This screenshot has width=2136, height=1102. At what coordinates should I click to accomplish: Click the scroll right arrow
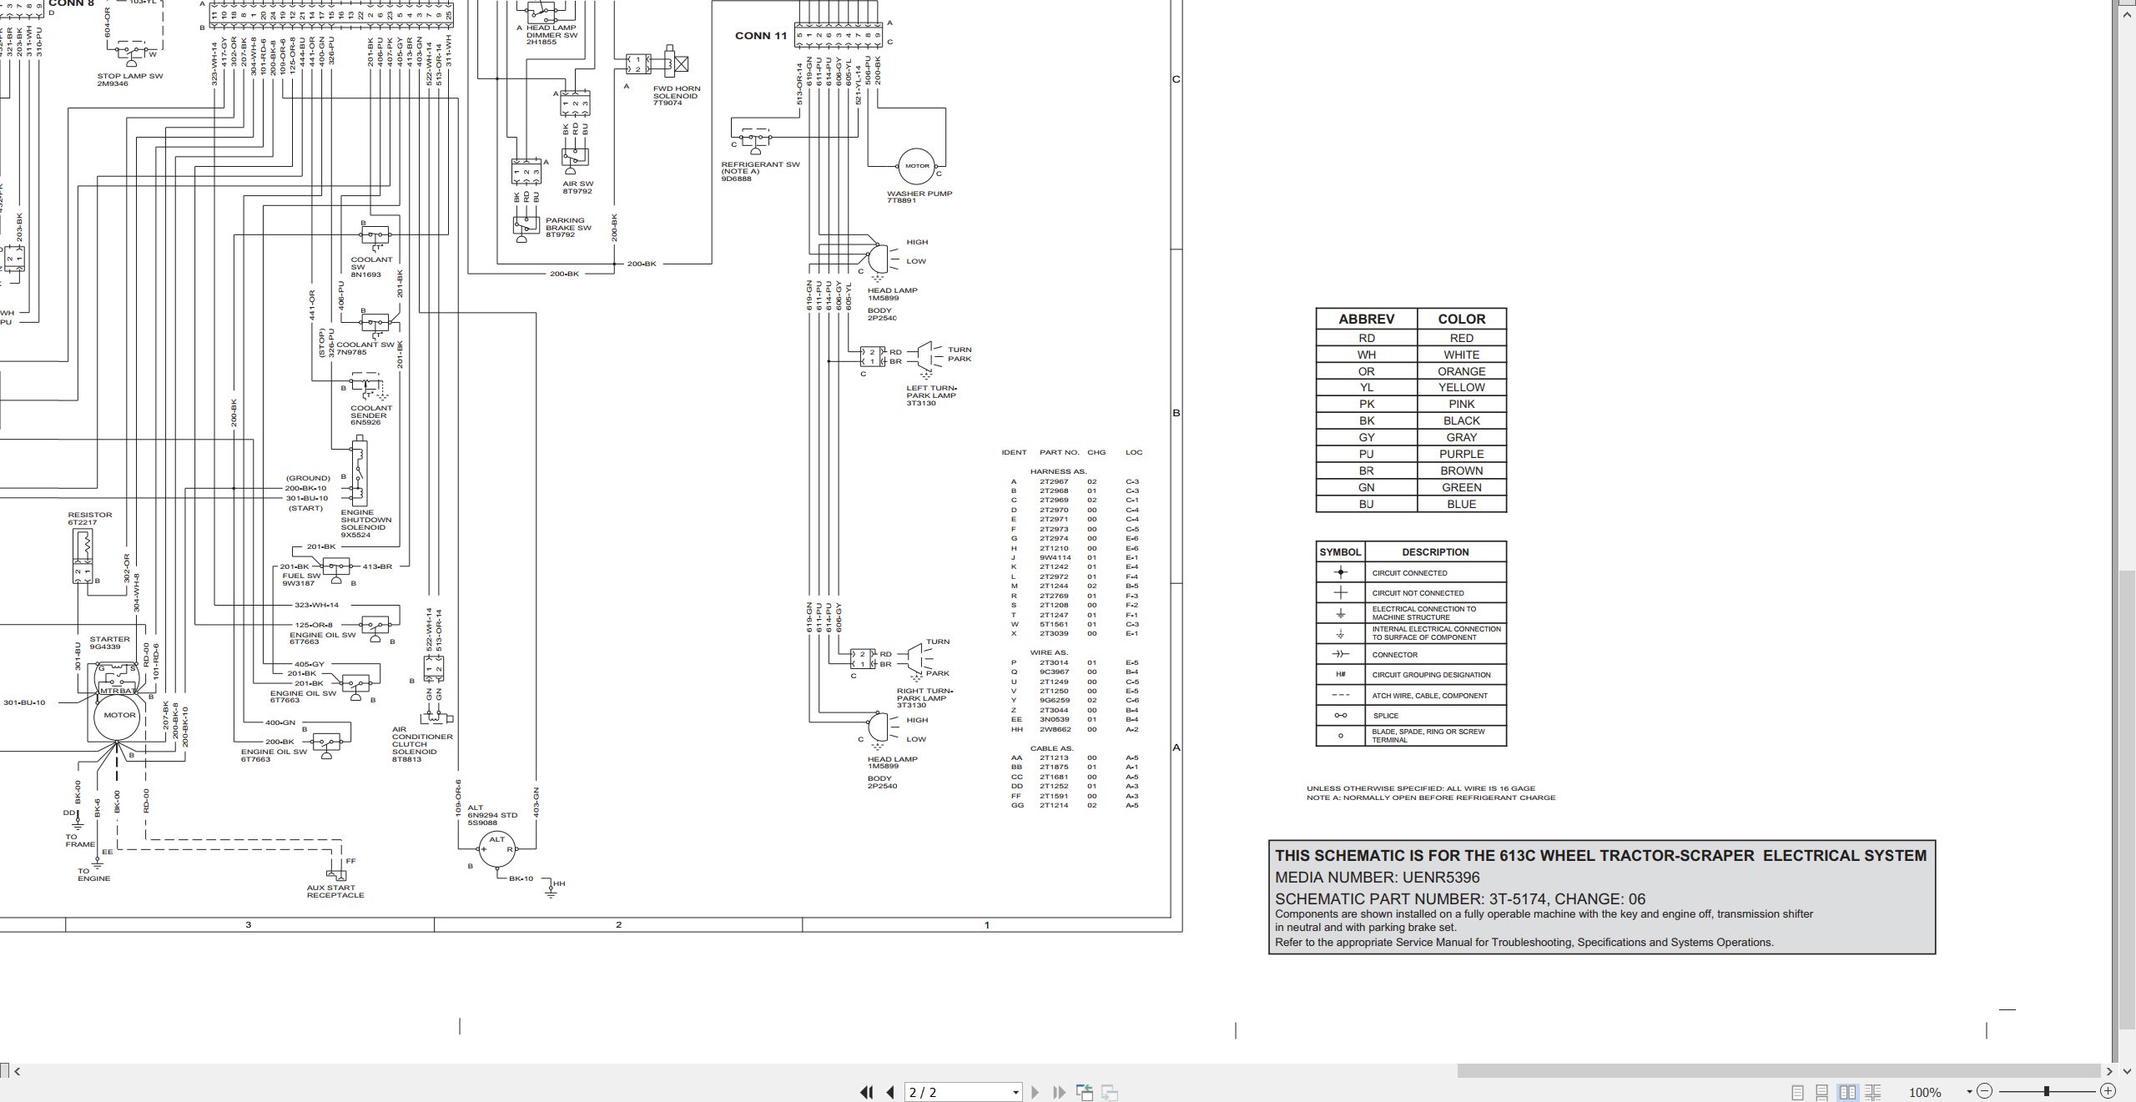click(2109, 1071)
